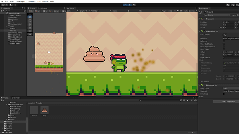The height and width of the screenshot is (134, 239).
Task: Click the Project icon size slider
Action: 192,133
